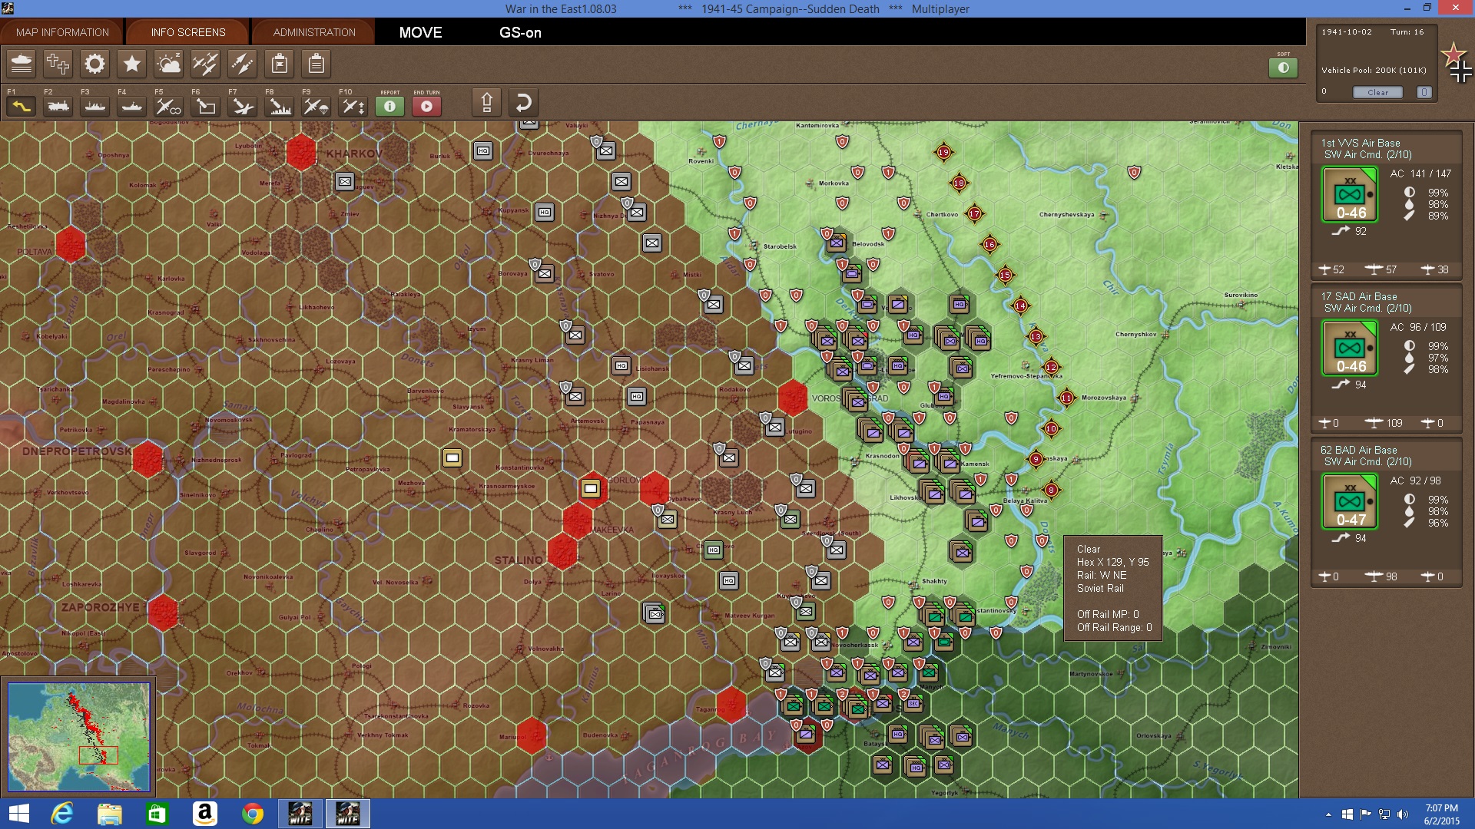
Task: Click the Poltava red city hex
Action: point(71,245)
